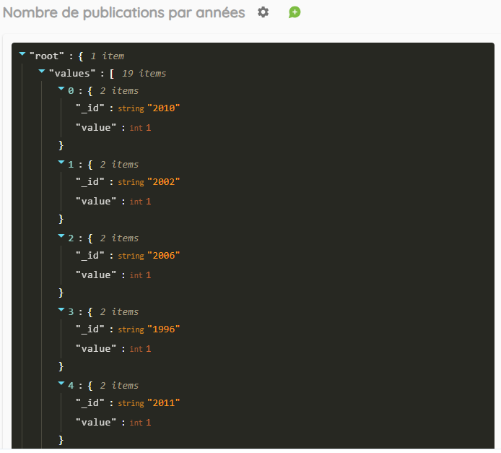Collapse item 0 of values
Image resolution: width=501 pixels, height=453 pixels.
(x=61, y=89)
